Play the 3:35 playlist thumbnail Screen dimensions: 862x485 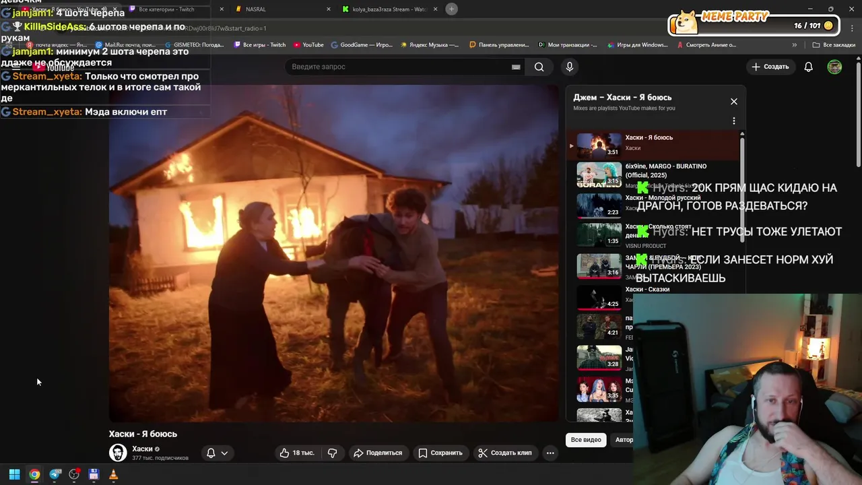pyautogui.click(x=599, y=389)
